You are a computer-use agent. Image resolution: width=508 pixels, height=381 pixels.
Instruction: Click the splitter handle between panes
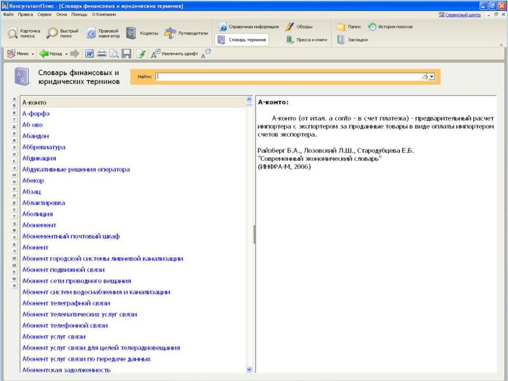[255, 234]
